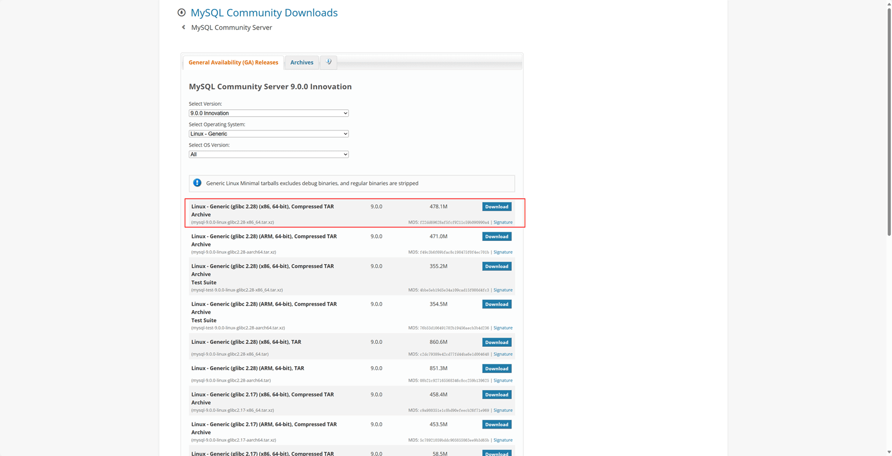Image resolution: width=892 pixels, height=456 pixels.
Task: Open Signature for mysql-9.0.0-linux-glibc2.28-x86_64.tar
Action: point(503,354)
